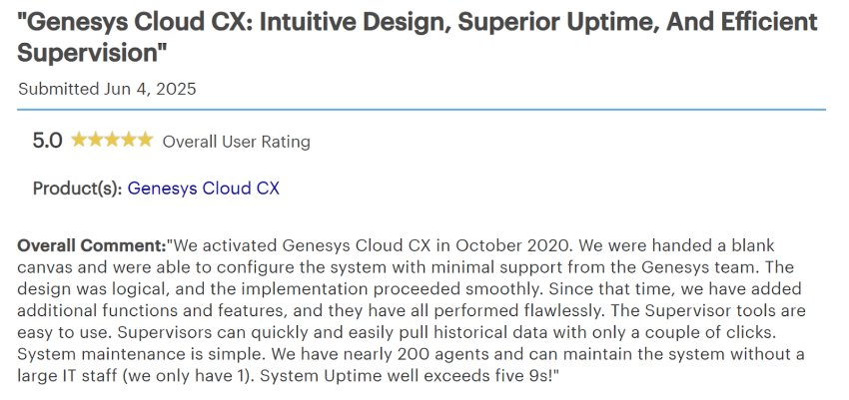This screenshot has width=849, height=400.
Task: Click "October 2020" in the review comment
Action: click(x=522, y=245)
